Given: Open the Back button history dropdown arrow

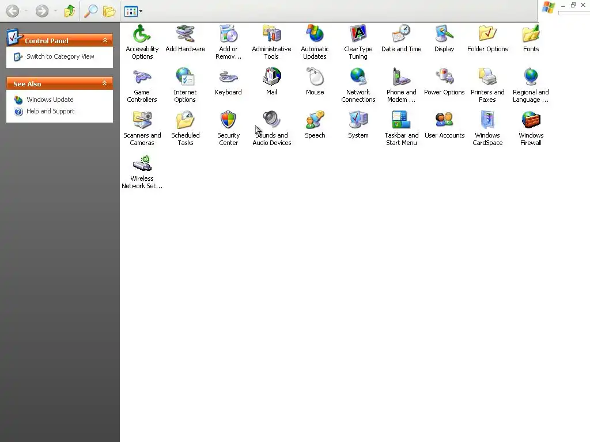Looking at the screenshot, I should click(27, 11).
